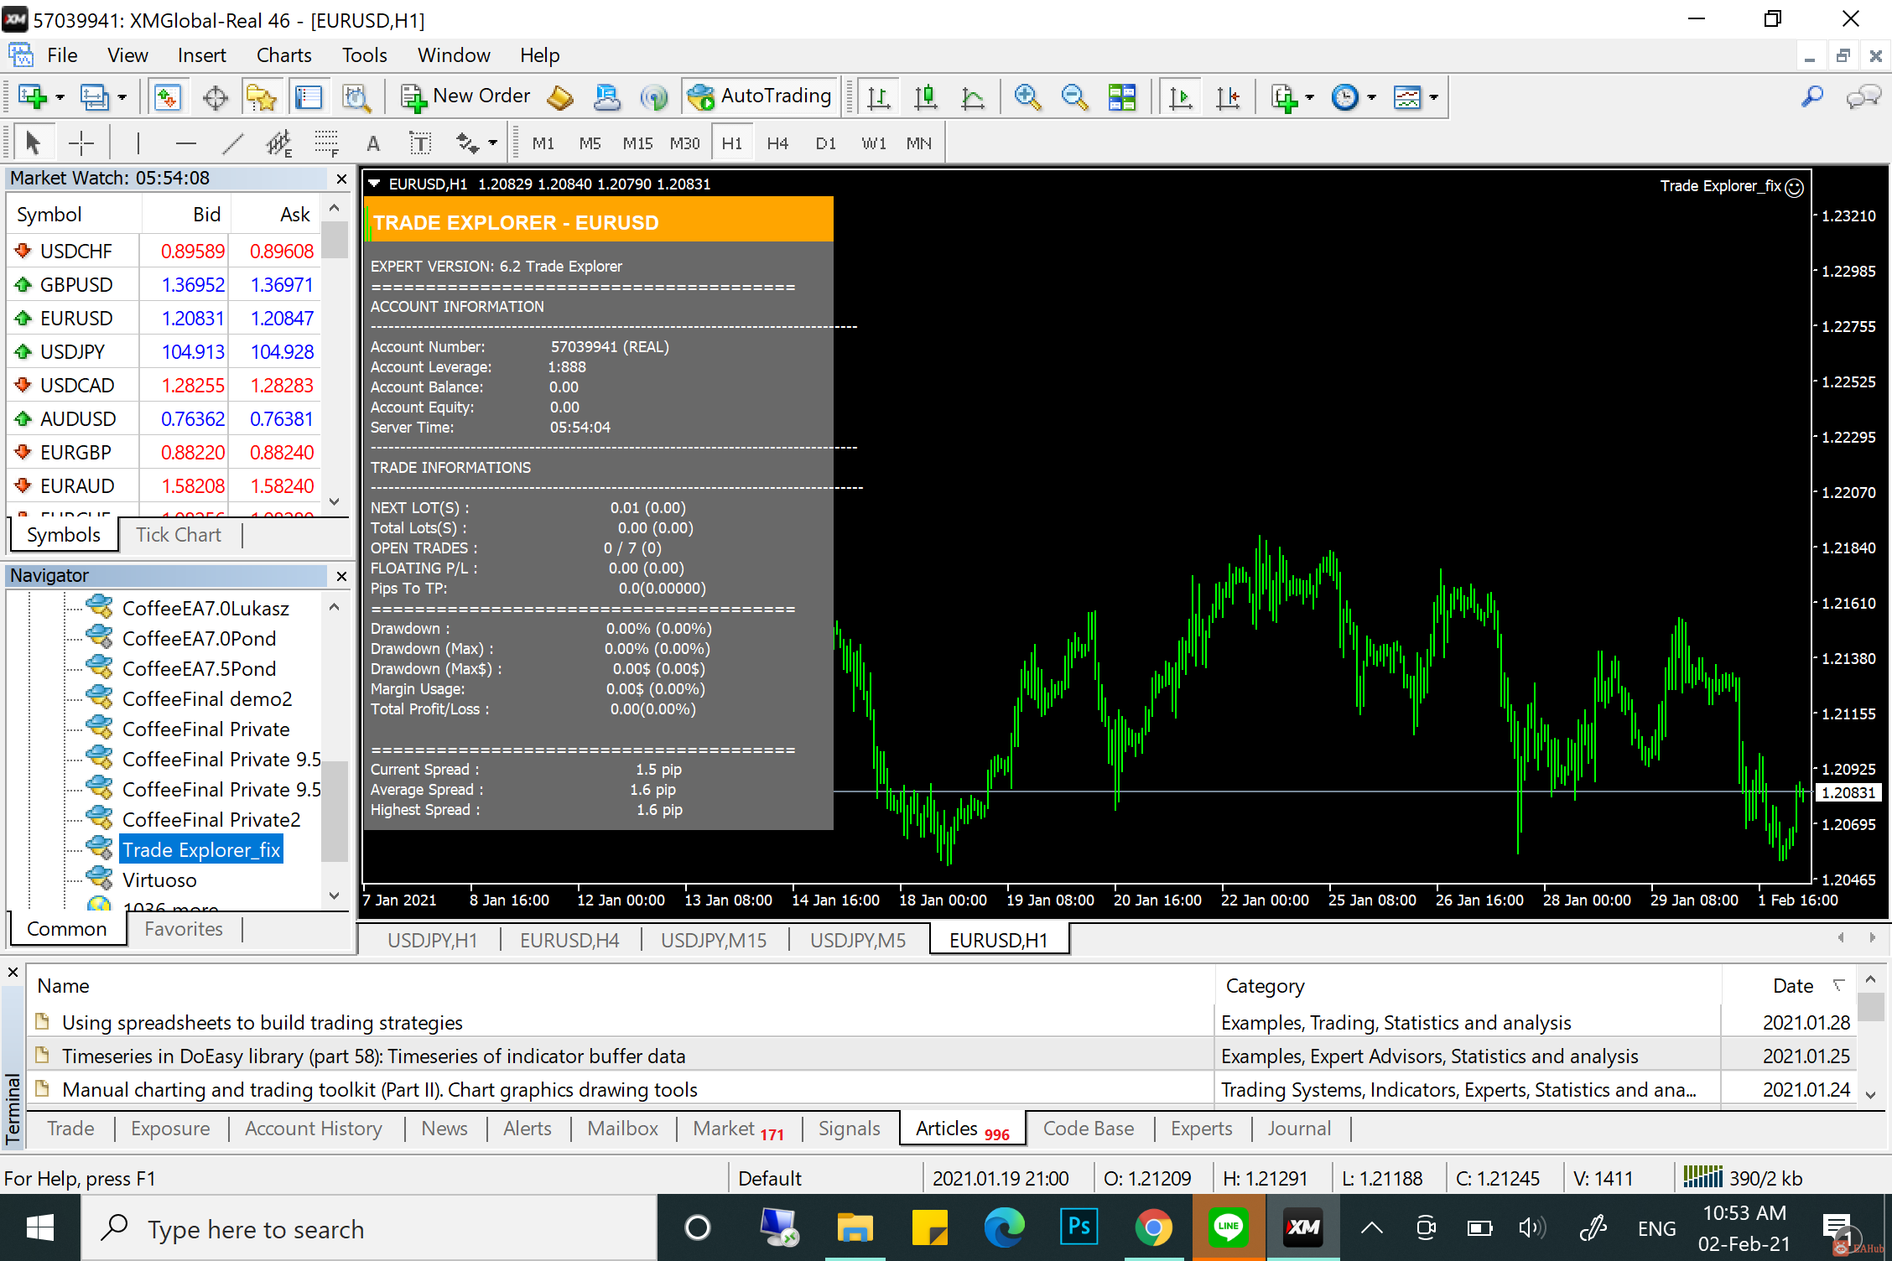Open Photoshop from the taskbar
This screenshot has height=1261, width=1892.
[1079, 1228]
